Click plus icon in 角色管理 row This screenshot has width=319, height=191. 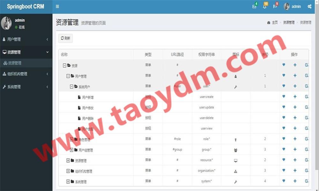295,139
